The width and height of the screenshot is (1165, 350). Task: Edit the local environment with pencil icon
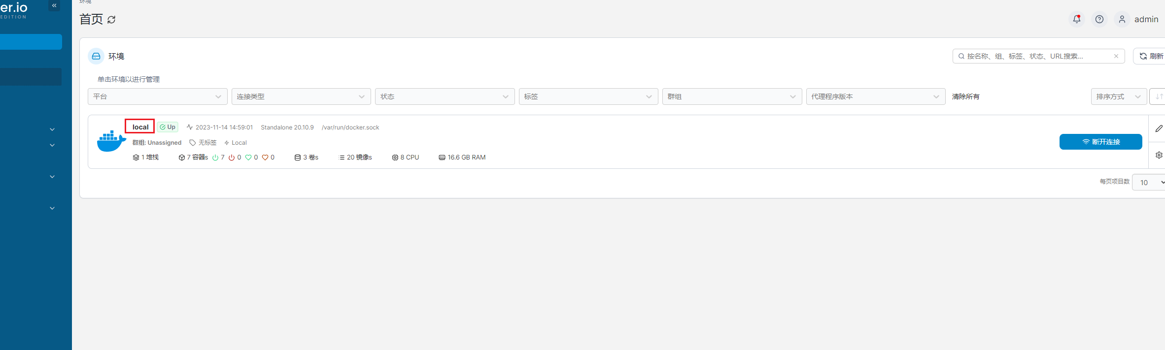click(x=1159, y=128)
